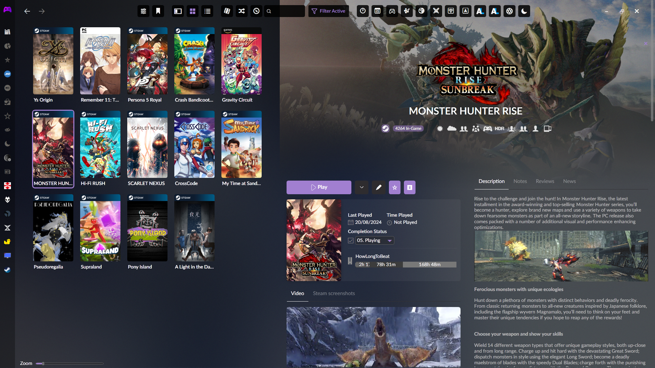The height and width of the screenshot is (368, 655).
Task: Switch to the list view layout
Action: coord(207,11)
